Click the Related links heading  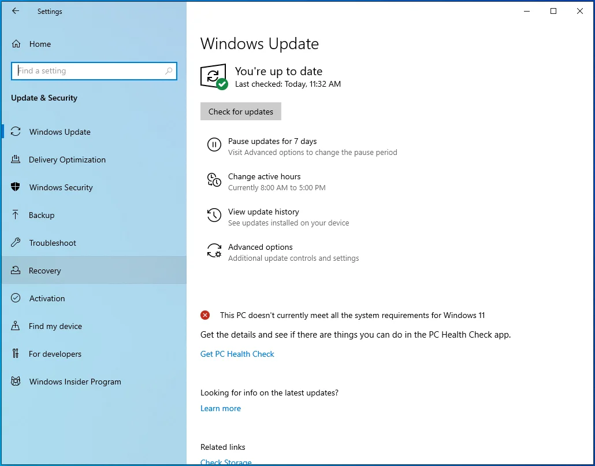[x=223, y=447]
